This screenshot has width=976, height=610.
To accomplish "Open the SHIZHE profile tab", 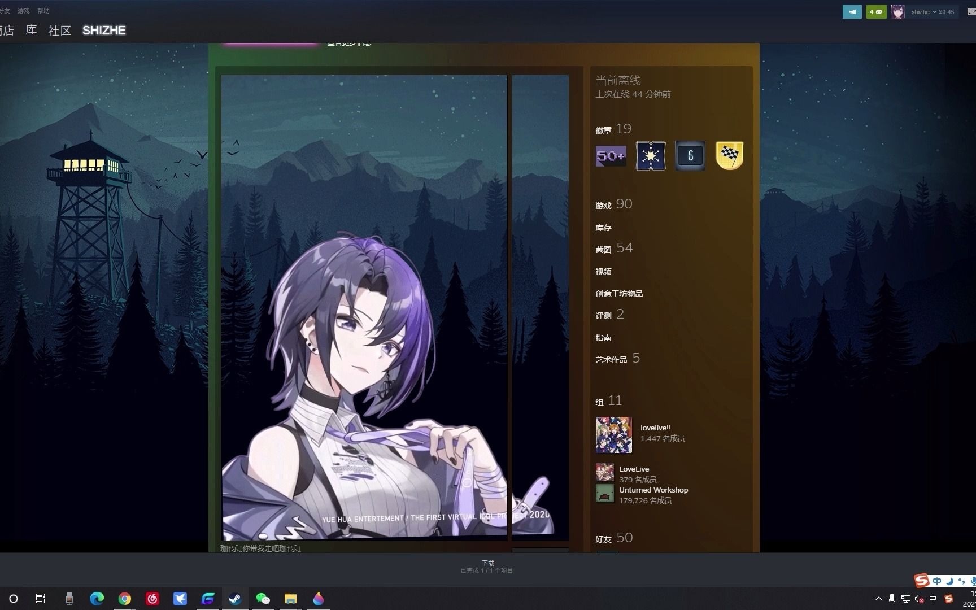I will point(104,30).
